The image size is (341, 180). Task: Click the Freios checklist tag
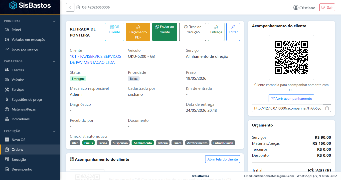[103, 143]
